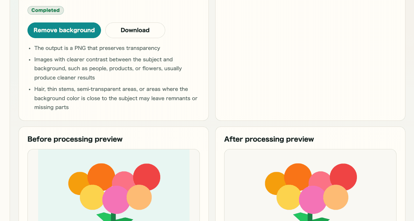Click the Remove background button
414x221 pixels.
pyautogui.click(x=64, y=30)
